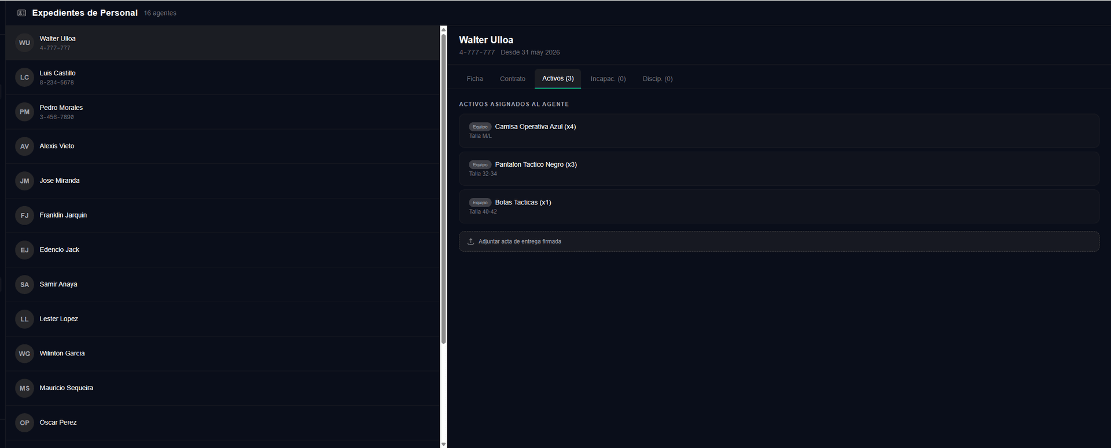Open the Ficha tab
The image size is (1111, 448).
(x=474, y=79)
